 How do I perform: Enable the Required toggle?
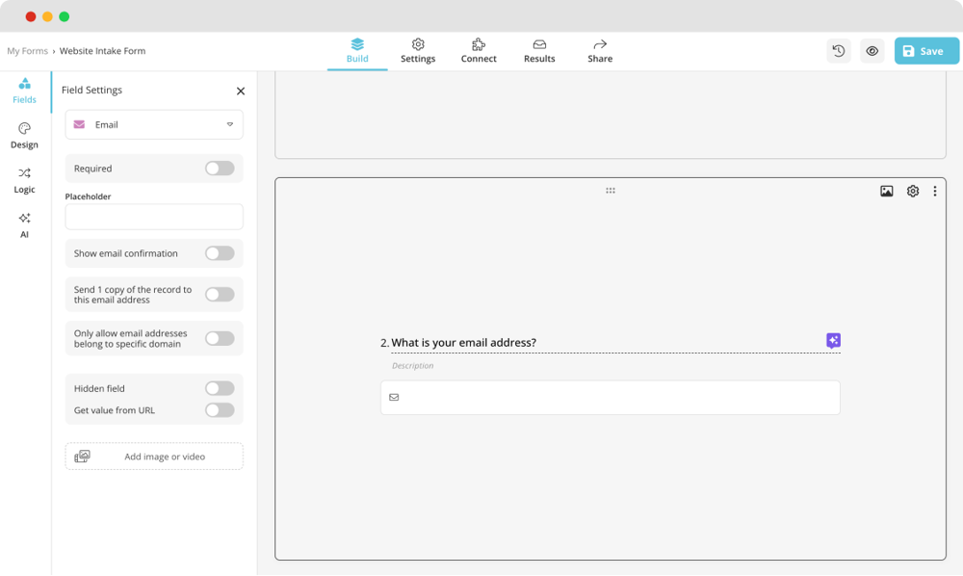coord(220,168)
